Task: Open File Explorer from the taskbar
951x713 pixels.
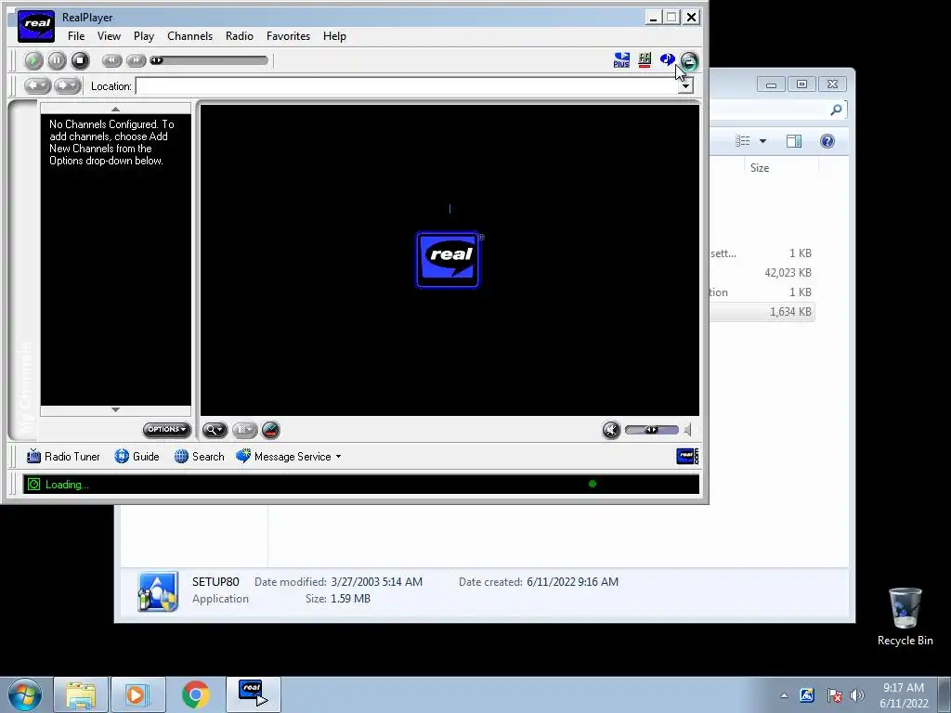Action: pyautogui.click(x=82, y=694)
